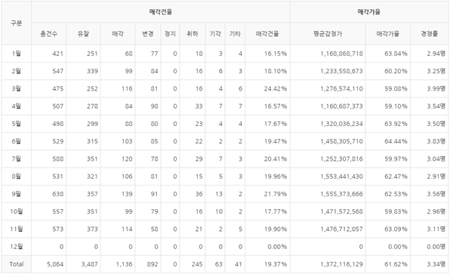This screenshot has height=274, width=450.
Task: Click the value 1,555,373,666
Action: (341, 194)
